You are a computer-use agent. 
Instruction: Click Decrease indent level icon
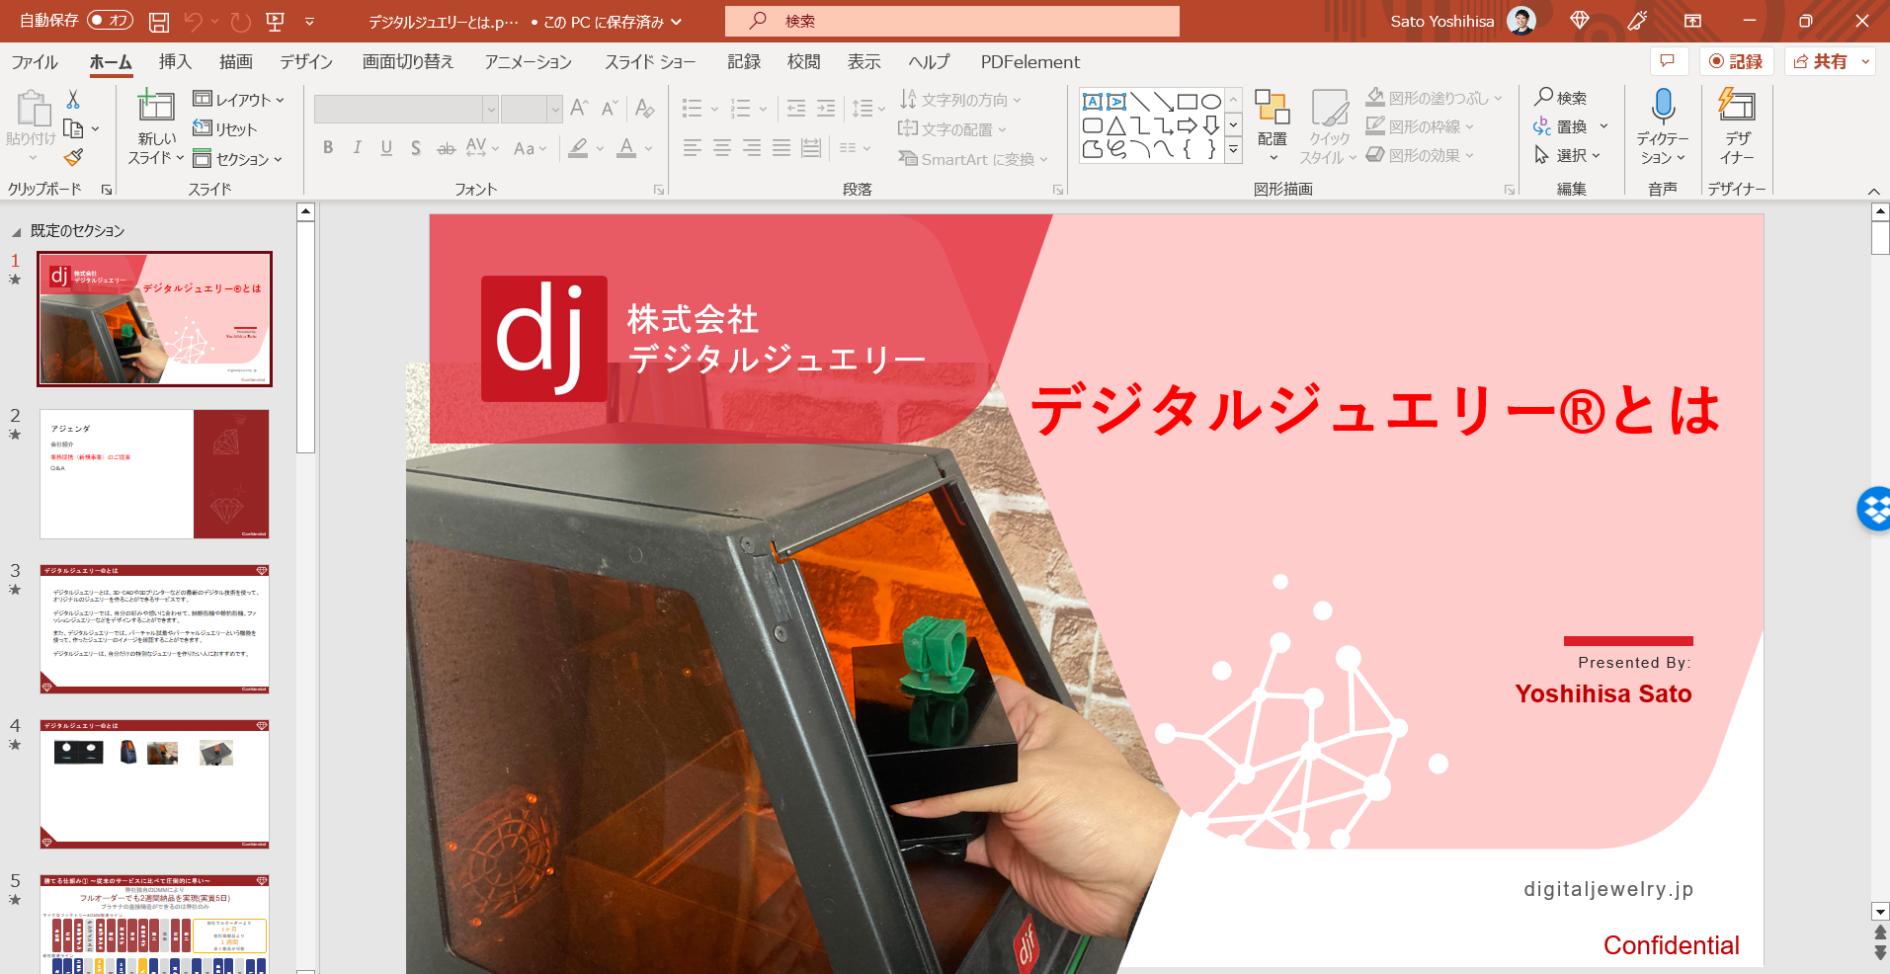(x=796, y=108)
